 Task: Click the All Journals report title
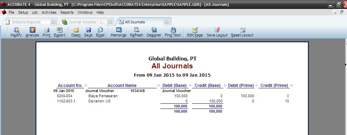click(x=172, y=66)
